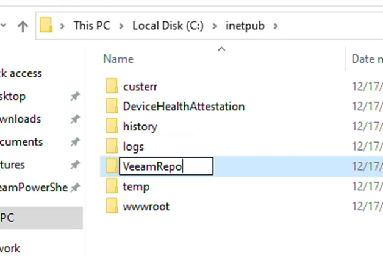Image resolution: width=383 pixels, height=256 pixels.
Task: Click the pin icon beside Downloads
Action: 75,119
